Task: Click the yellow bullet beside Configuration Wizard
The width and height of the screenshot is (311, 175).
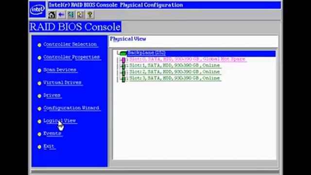Action: [39, 108]
